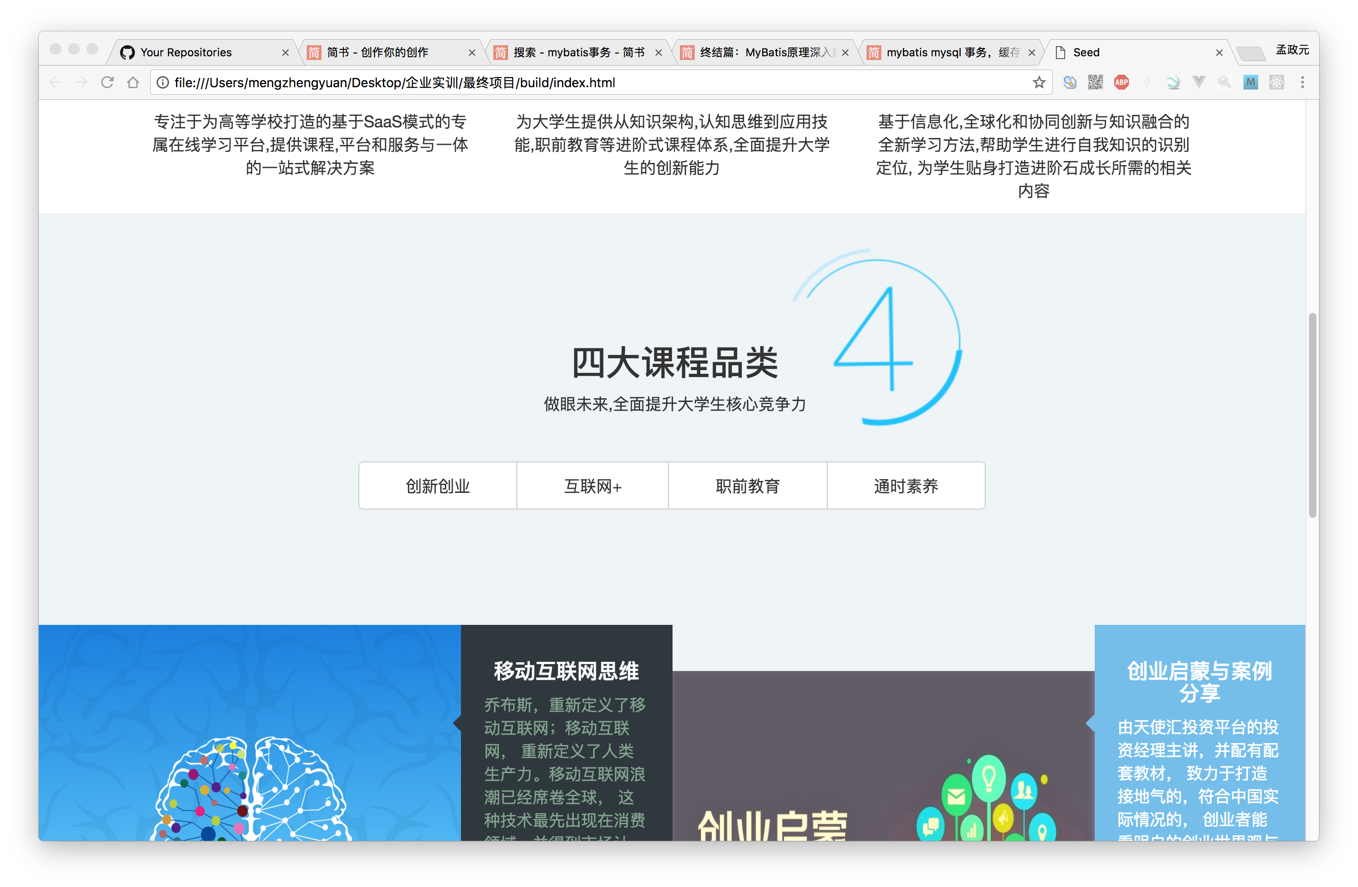Click the React devtools extension icon
This screenshot has height=887, width=1358.
[1276, 83]
